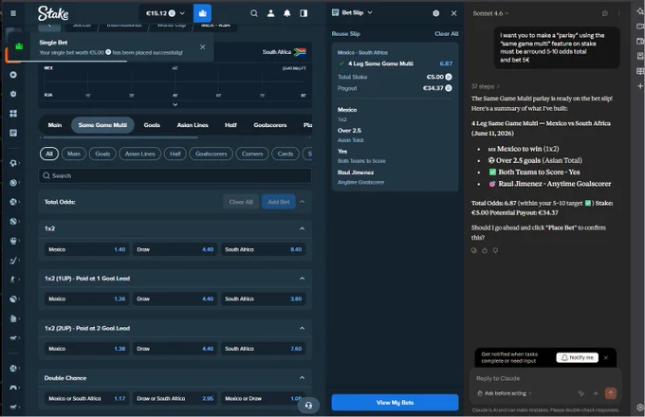Close the Bet Slip panel

(453, 13)
